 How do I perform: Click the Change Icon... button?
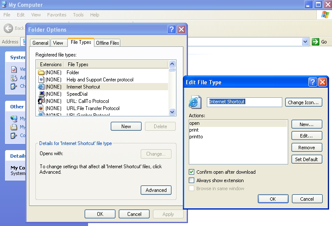click(x=304, y=102)
